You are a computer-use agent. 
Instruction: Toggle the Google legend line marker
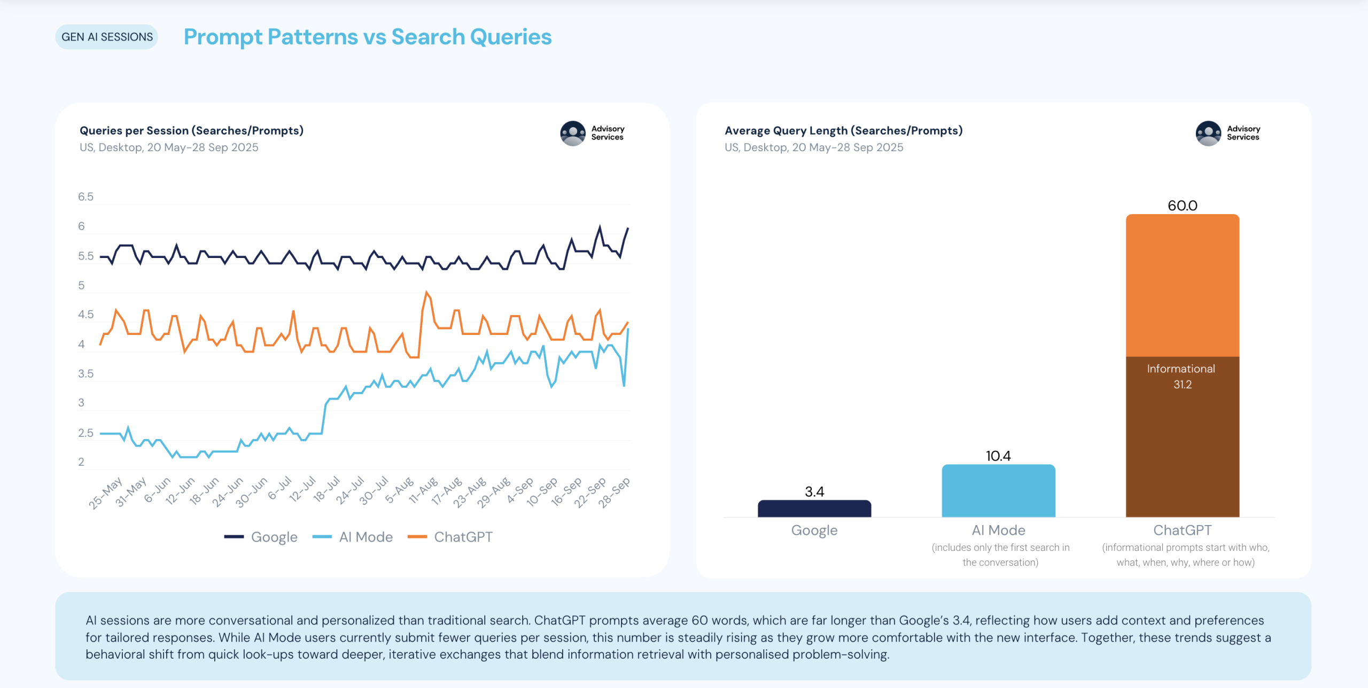tap(234, 537)
